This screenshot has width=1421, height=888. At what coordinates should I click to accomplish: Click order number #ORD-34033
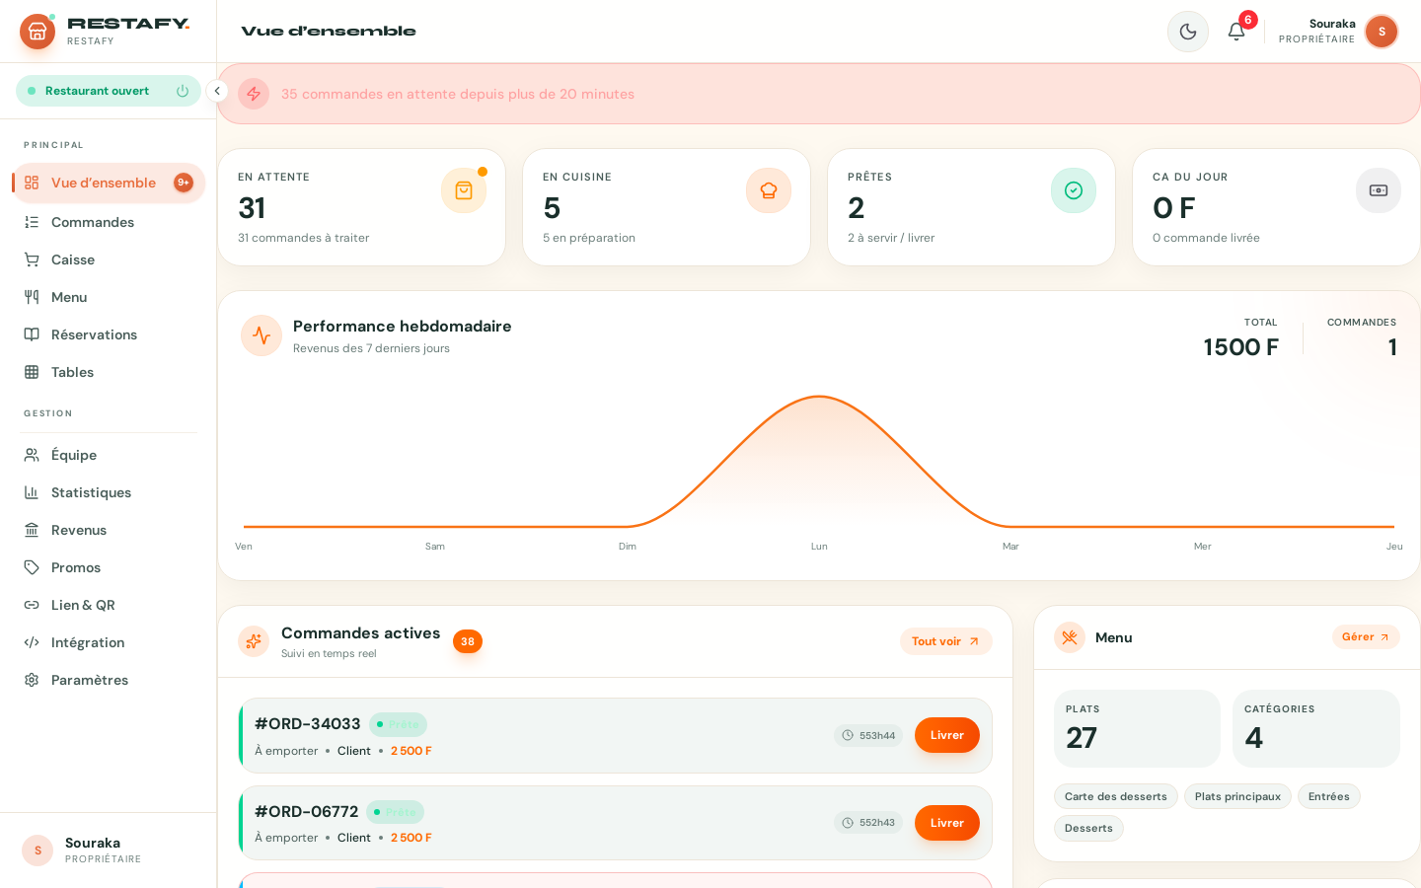click(x=308, y=724)
